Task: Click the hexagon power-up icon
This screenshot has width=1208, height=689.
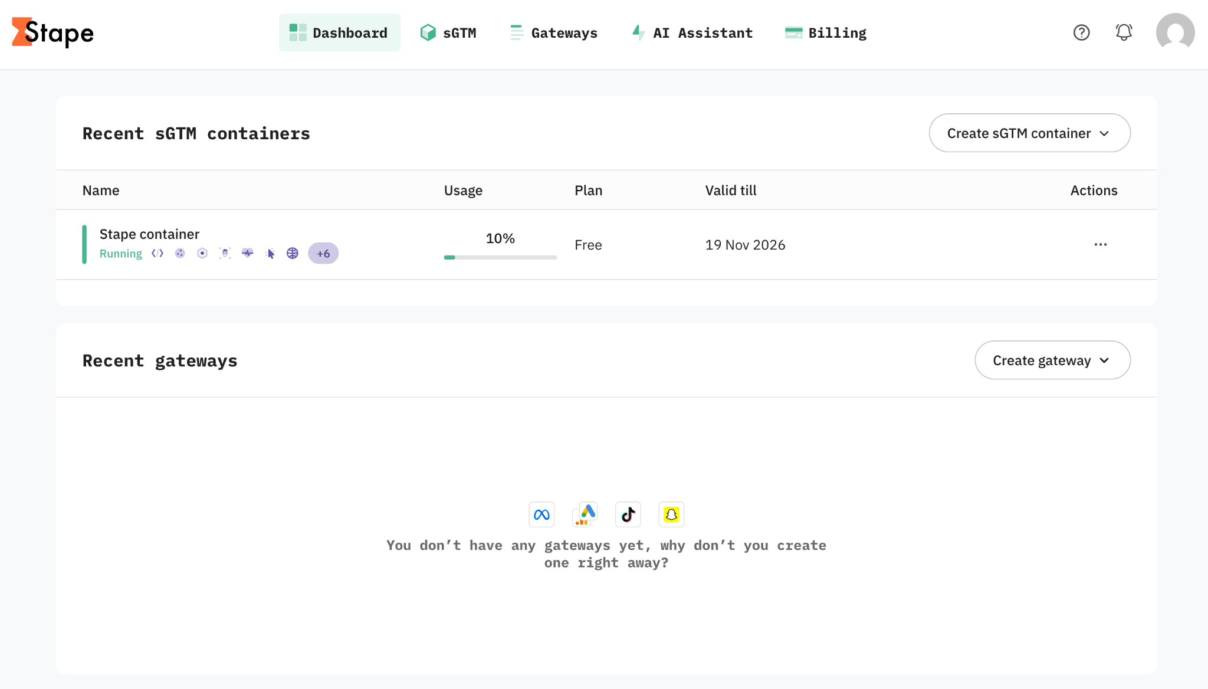Action: 202,253
